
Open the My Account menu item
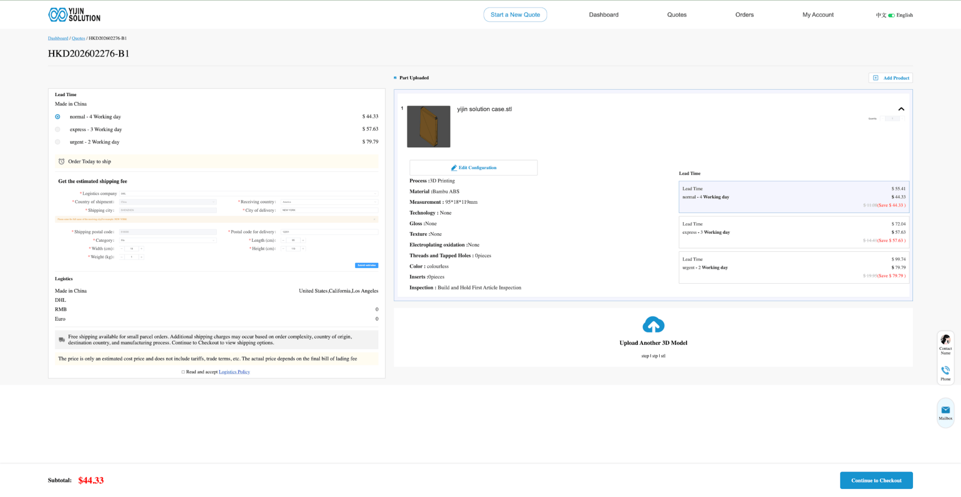tap(818, 15)
